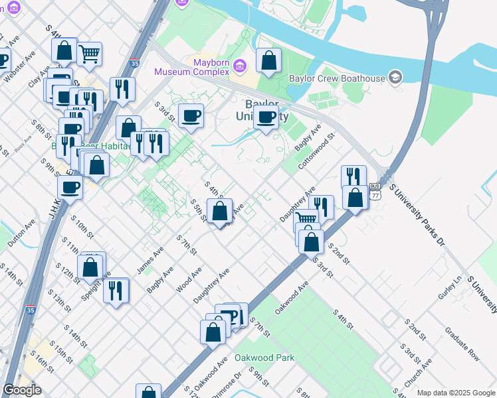
Task: Click the S 16th St label
Action: (x=43, y=361)
